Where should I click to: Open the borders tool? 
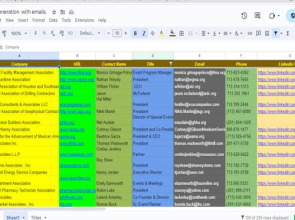tap(181, 33)
